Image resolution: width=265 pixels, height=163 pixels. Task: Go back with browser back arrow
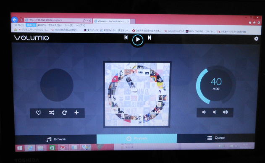15,20
